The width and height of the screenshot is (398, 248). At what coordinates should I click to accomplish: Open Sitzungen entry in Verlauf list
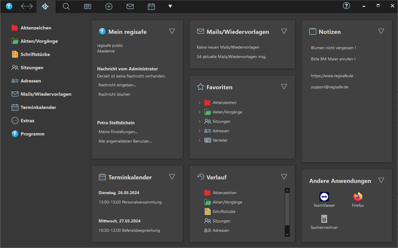click(221, 221)
